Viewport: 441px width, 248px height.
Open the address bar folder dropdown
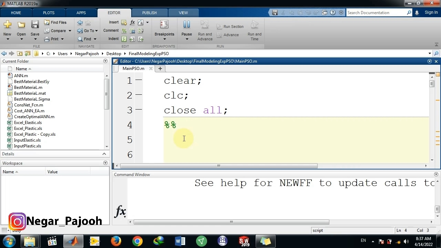430,53
